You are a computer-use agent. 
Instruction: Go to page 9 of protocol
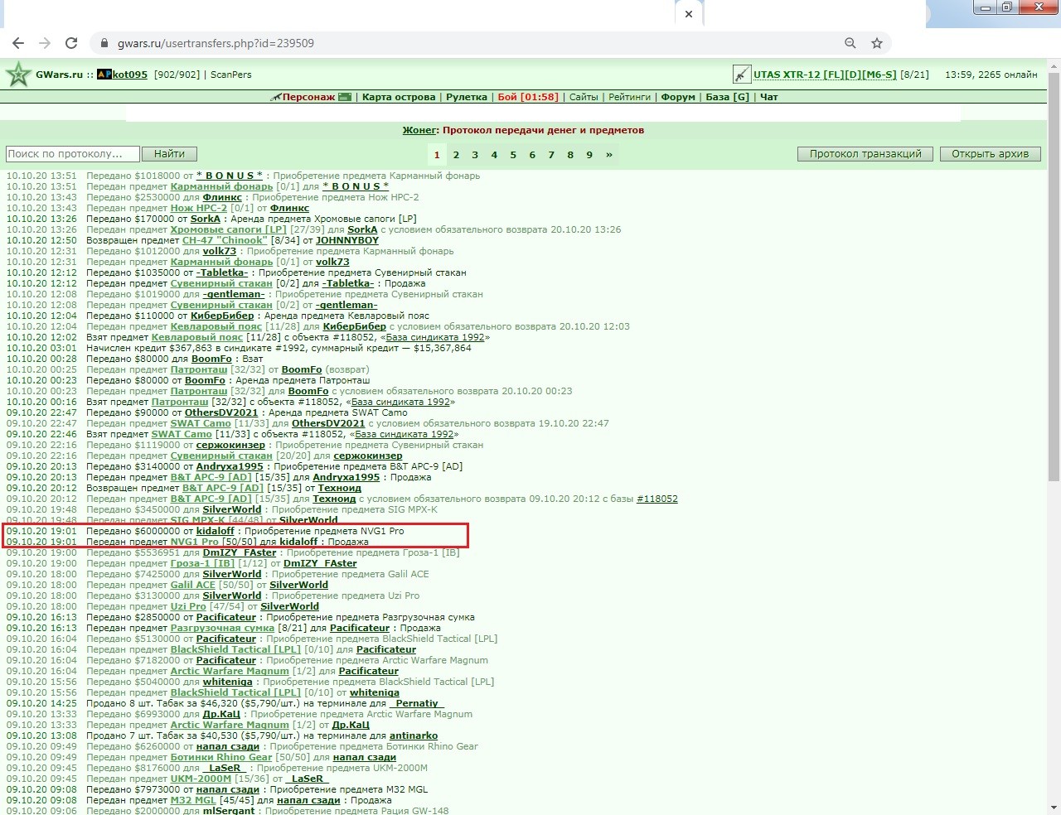[589, 155]
